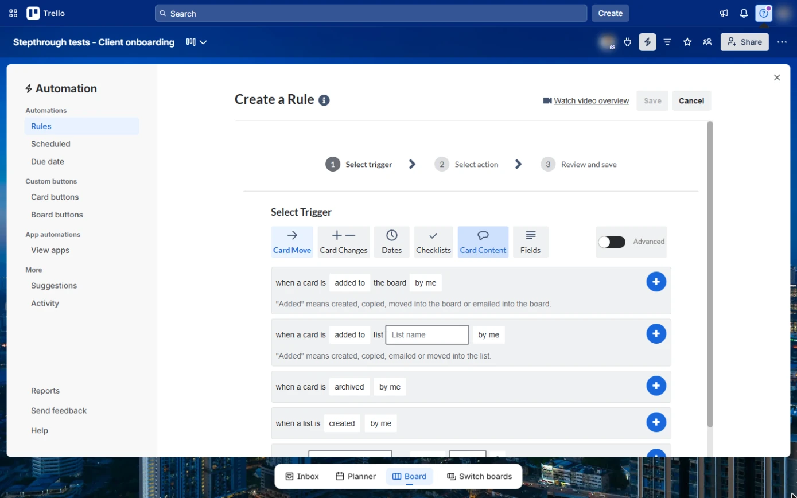Screen dimensions: 797x498
Task: Select the Card Changes trigger tab
Action: [344, 242]
